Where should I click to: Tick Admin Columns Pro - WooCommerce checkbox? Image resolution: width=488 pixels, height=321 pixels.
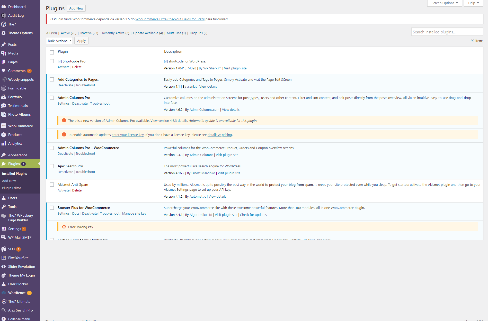click(52, 148)
